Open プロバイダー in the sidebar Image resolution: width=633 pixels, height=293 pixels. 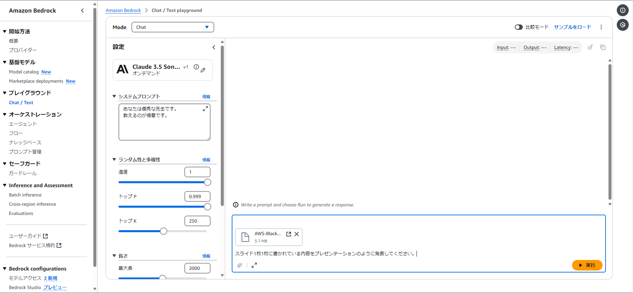pos(23,50)
